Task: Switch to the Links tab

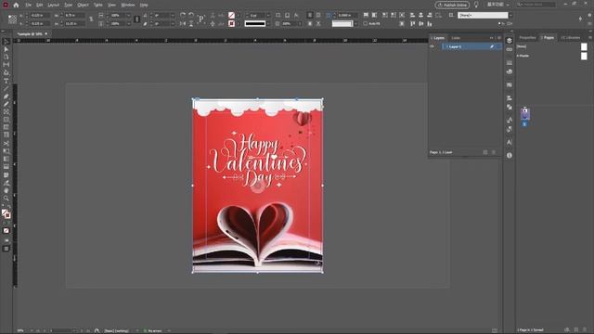Action: pyautogui.click(x=456, y=38)
